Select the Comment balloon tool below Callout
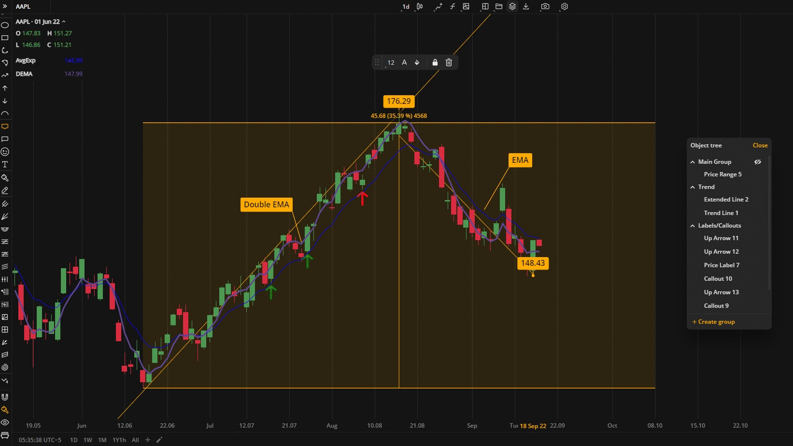 pyautogui.click(x=5, y=139)
